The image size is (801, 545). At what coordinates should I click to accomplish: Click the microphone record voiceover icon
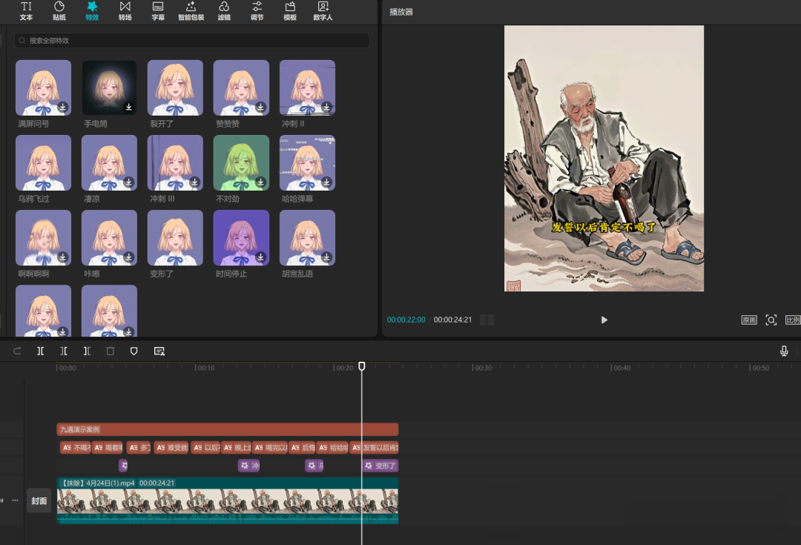[784, 351]
